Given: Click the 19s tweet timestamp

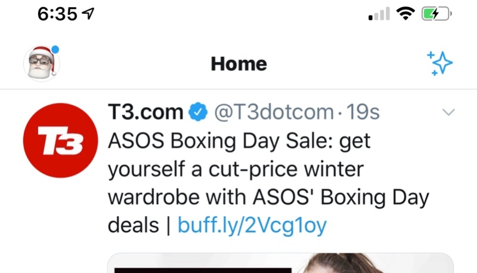Looking at the screenshot, I should coord(363,112).
